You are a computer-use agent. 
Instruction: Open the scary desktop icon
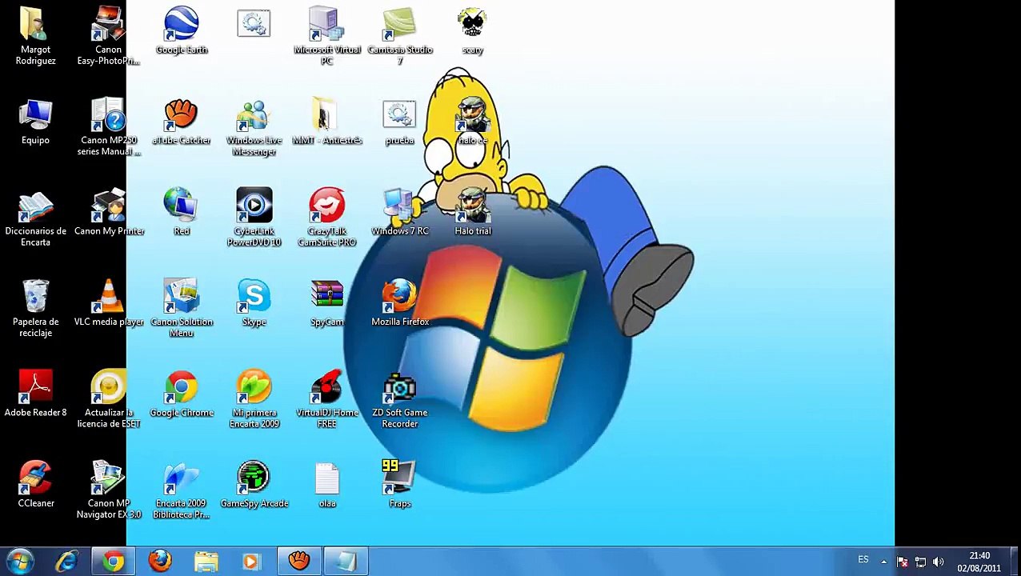click(473, 30)
